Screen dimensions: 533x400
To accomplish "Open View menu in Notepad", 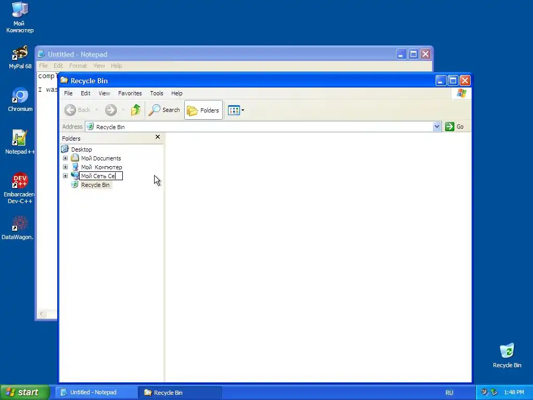I will tap(99, 66).
